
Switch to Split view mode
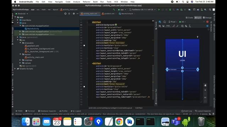[198, 18]
